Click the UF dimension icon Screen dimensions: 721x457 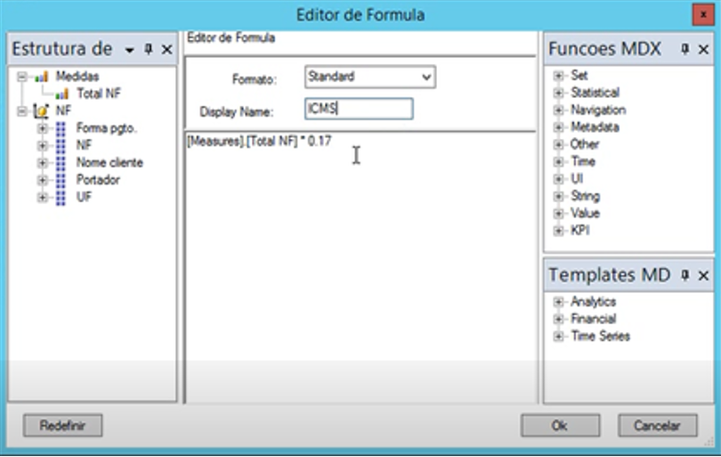pyautogui.click(x=61, y=198)
